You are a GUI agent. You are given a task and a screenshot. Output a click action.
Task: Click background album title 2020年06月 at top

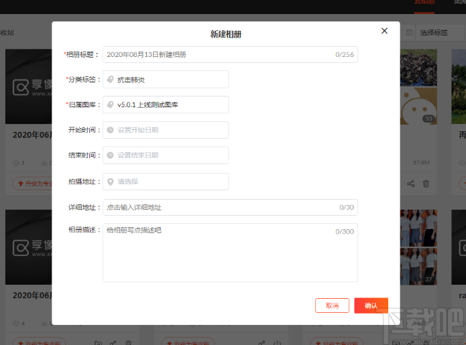click(32, 135)
